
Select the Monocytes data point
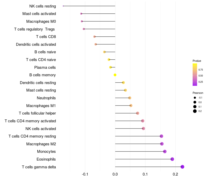pos(165,152)
